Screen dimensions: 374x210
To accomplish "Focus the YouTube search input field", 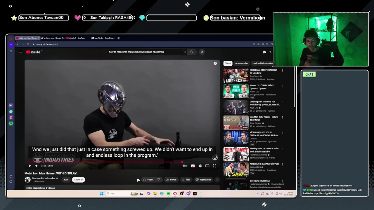I will pyautogui.click(x=145, y=52).
